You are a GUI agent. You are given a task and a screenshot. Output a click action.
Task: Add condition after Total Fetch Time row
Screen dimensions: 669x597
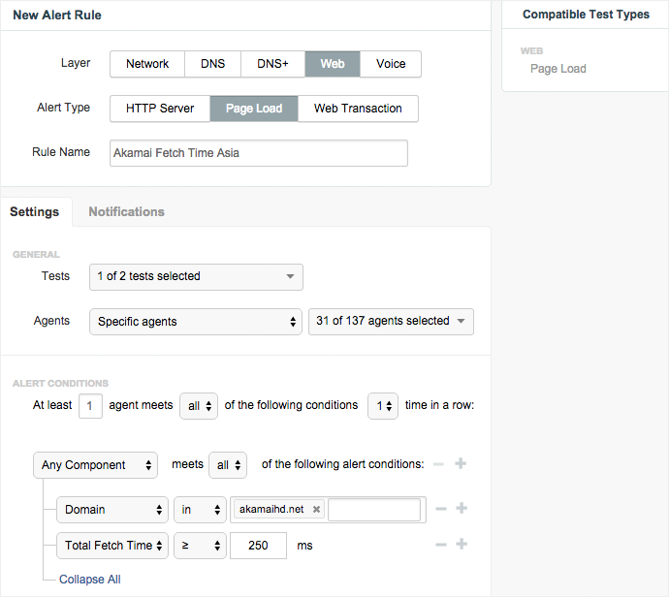click(462, 545)
